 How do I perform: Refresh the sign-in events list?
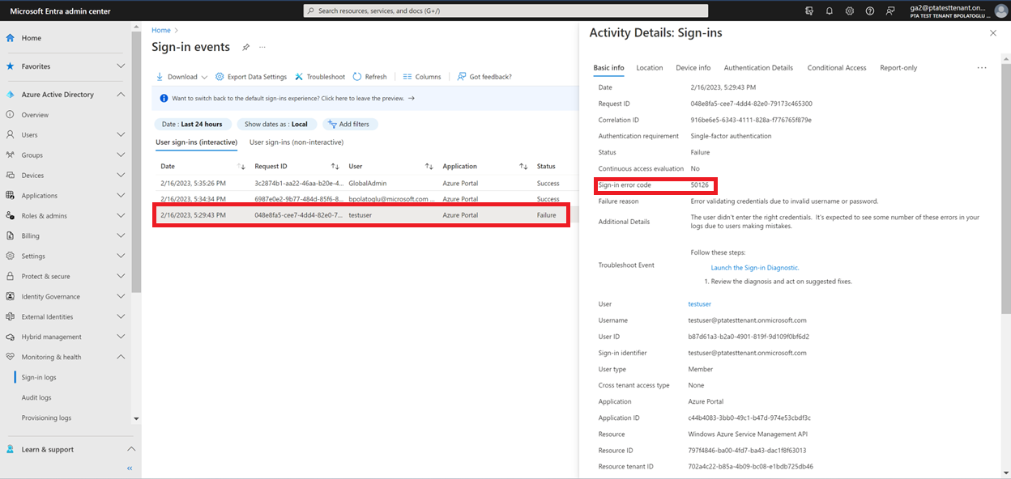point(370,77)
